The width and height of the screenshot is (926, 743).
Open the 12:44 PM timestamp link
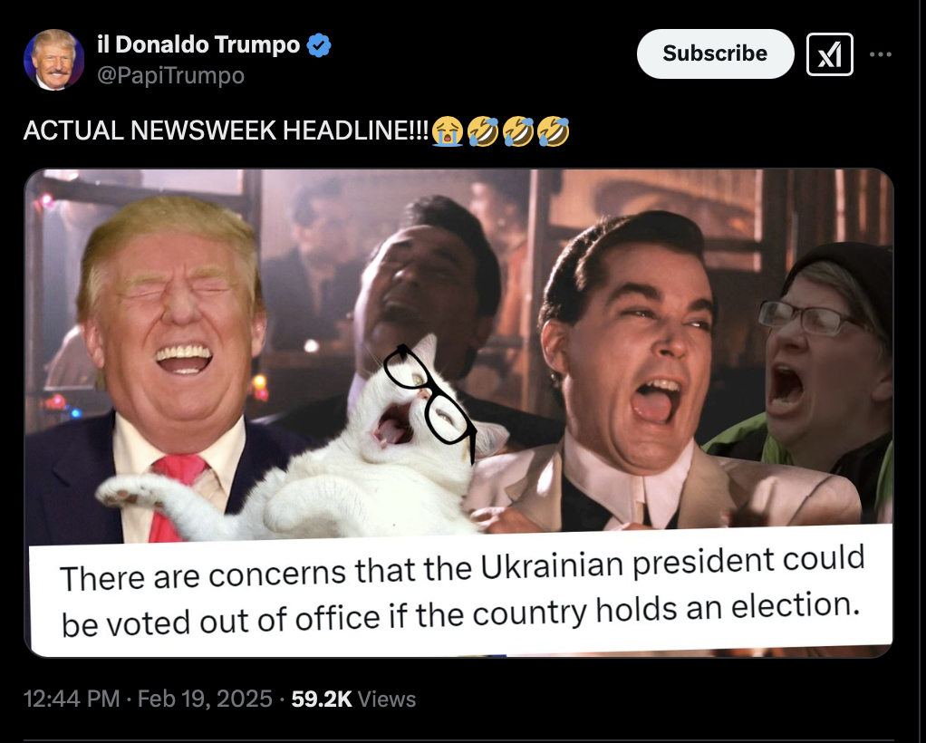(72, 699)
